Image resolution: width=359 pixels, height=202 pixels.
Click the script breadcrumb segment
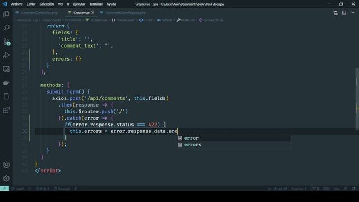click(x=146, y=20)
